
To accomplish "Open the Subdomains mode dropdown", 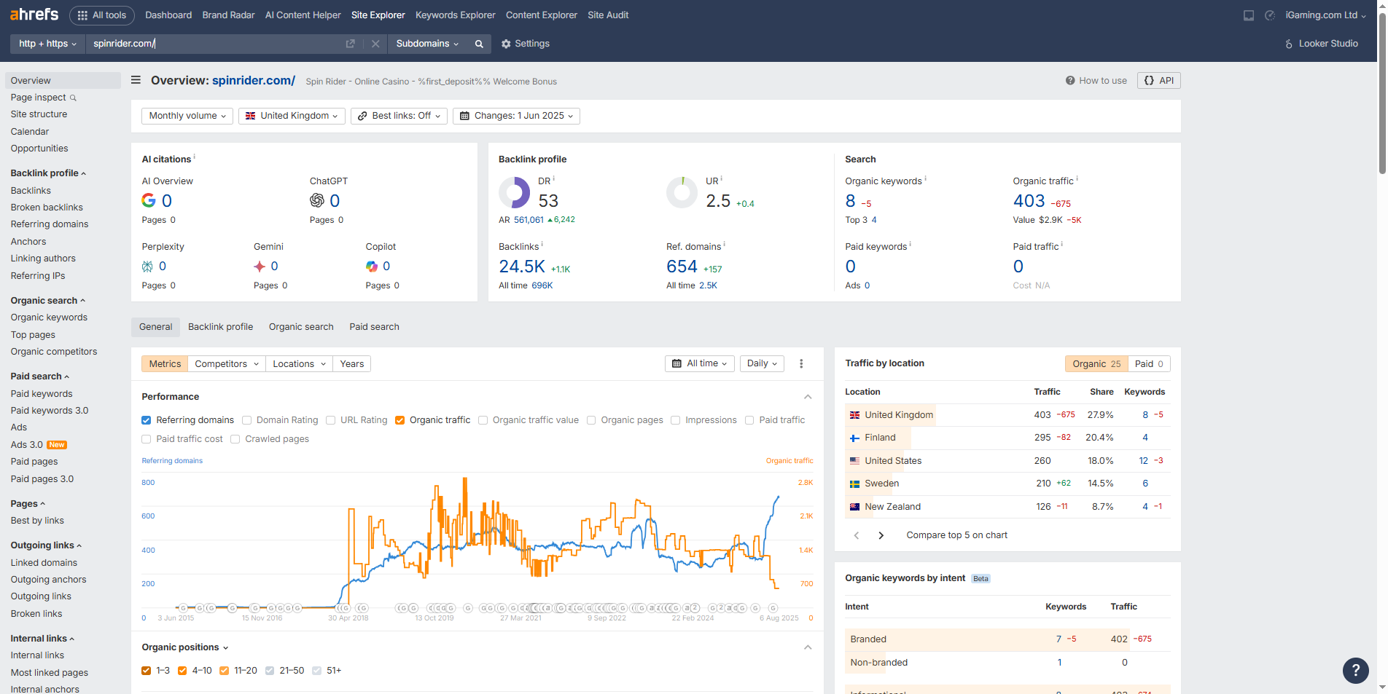I will pyautogui.click(x=427, y=44).
